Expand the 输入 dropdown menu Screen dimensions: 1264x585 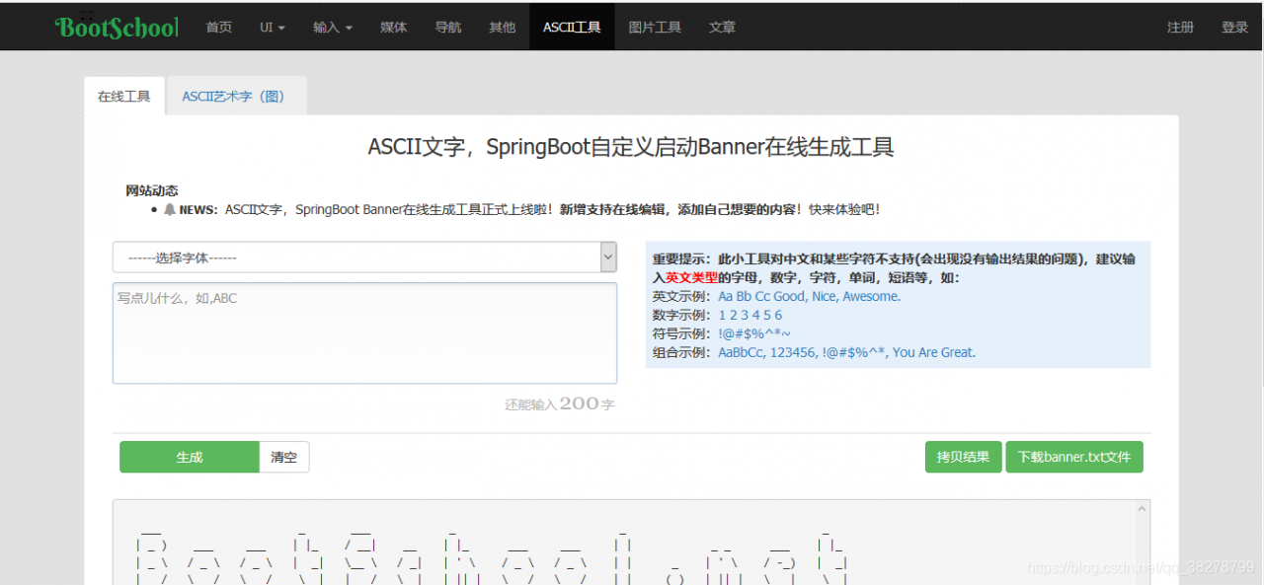333,27
